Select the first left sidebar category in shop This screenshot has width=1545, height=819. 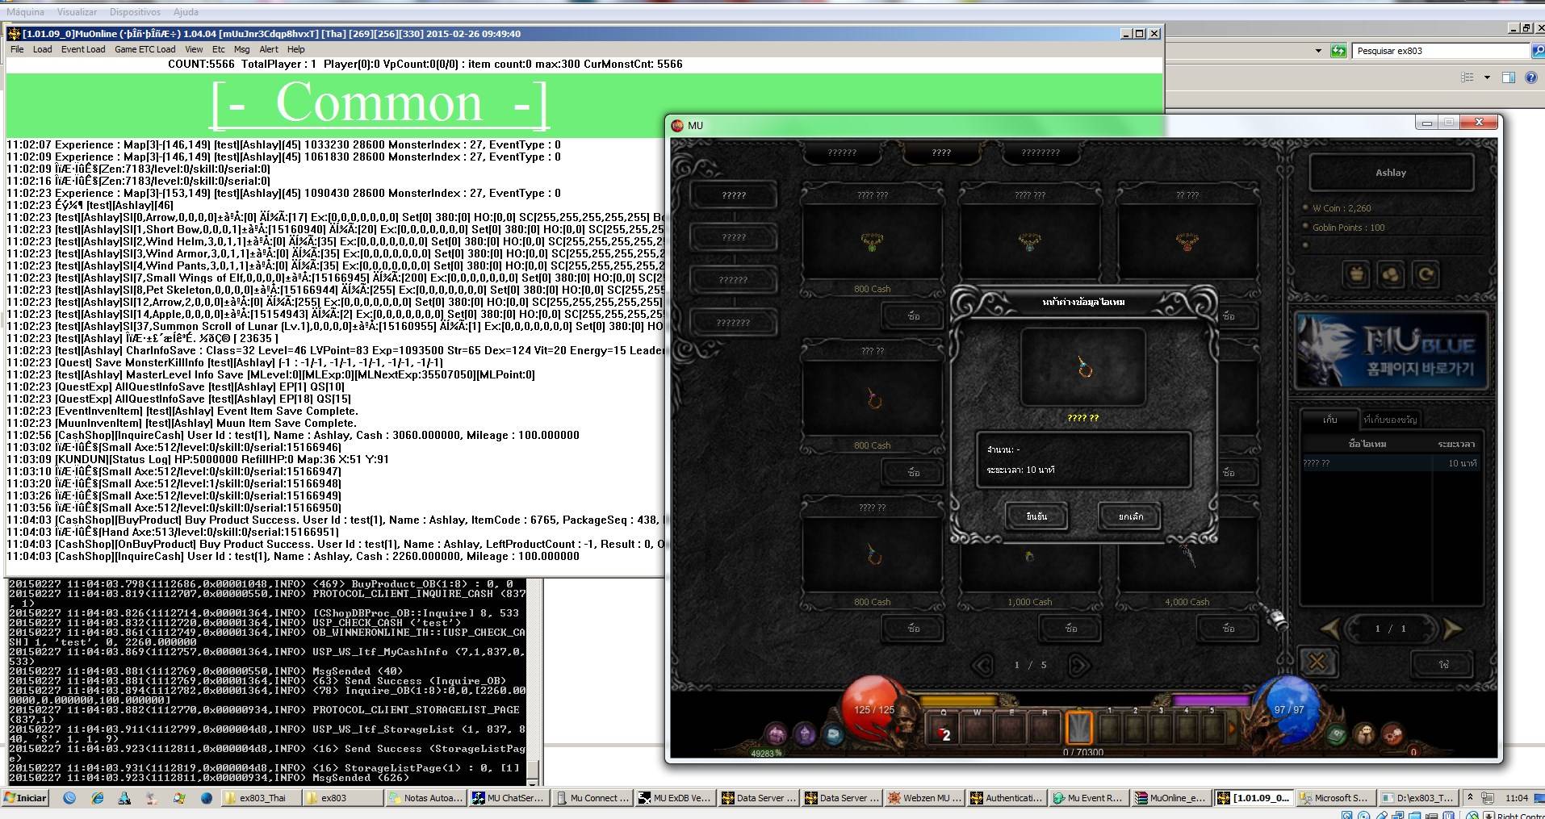coord(734,195)
